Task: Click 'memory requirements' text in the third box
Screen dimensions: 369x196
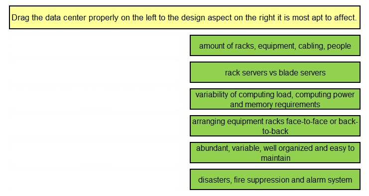Action: tap(282, 104)
